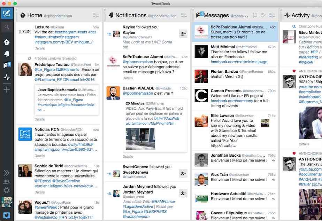Add a new column with the plus icon

pos(7,90)
